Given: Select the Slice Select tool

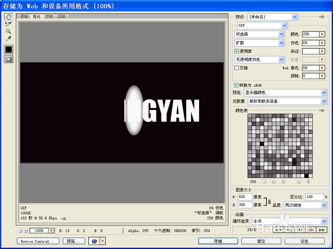Looking at the screenshot, I should [8, 23].
